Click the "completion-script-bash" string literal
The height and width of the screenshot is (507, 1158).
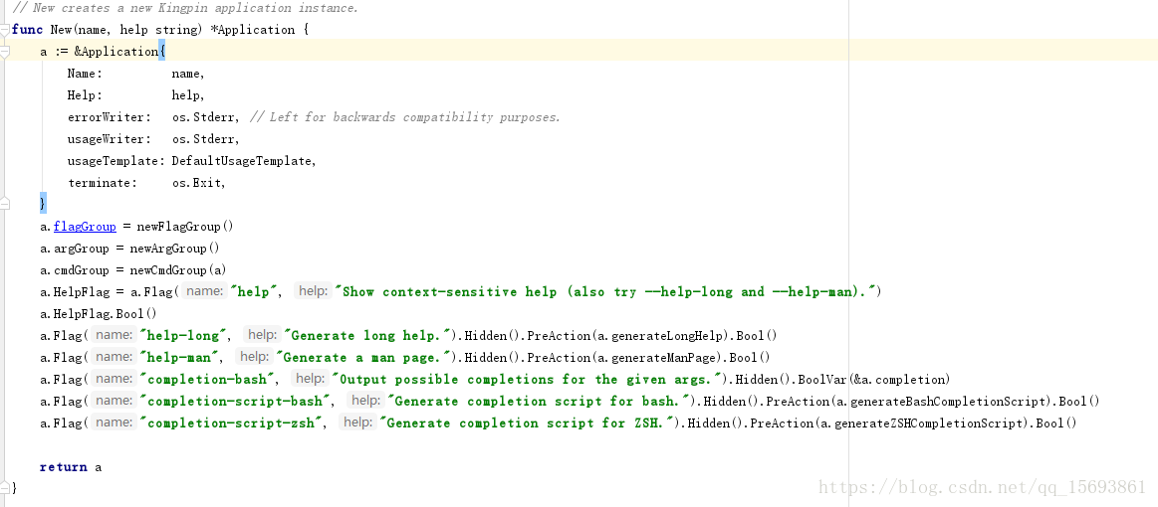237,401
